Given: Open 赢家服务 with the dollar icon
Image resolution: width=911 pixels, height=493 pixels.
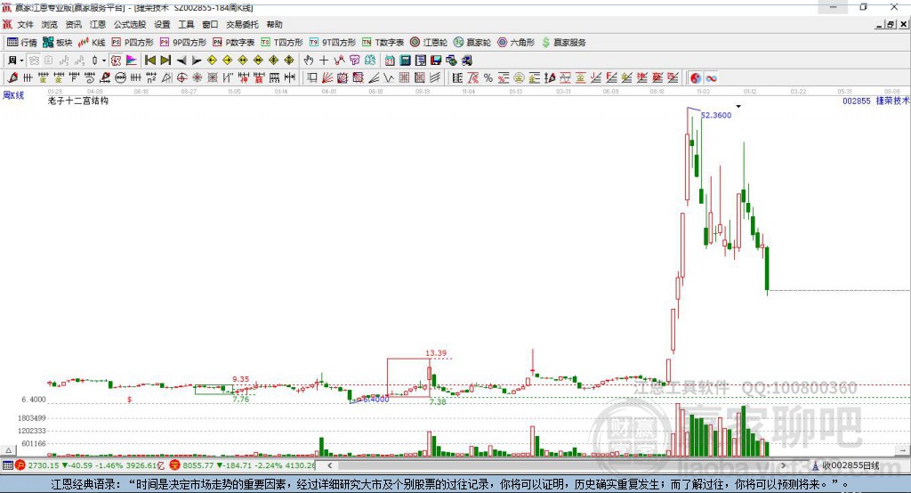Looking at the screenshot, I should point(563,43).
